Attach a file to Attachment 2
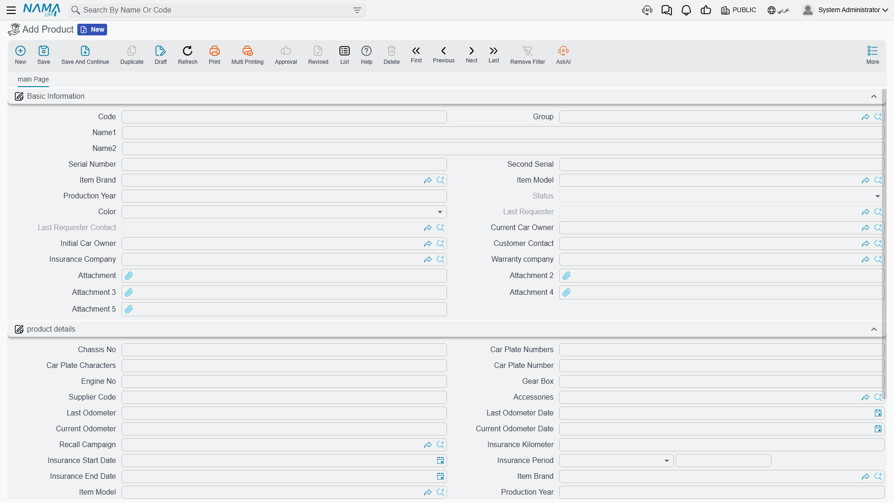The height and width of the screenshot is (503, 894). click(x=567, y=276)
